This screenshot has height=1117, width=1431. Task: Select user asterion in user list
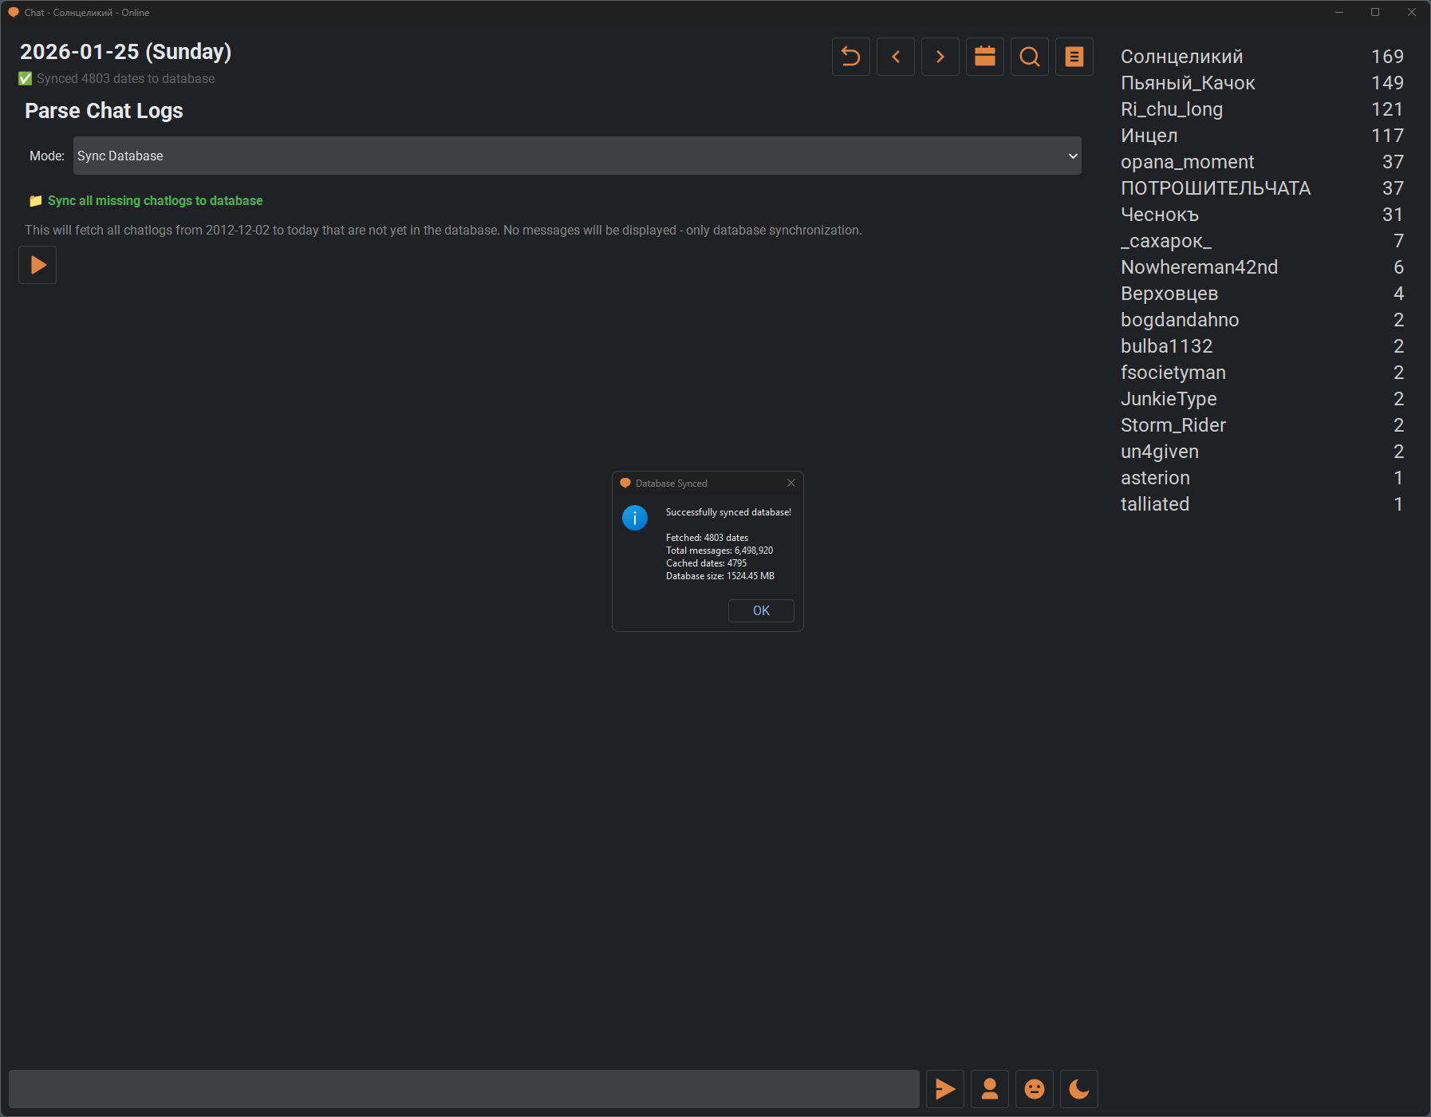pos(1155,478)
